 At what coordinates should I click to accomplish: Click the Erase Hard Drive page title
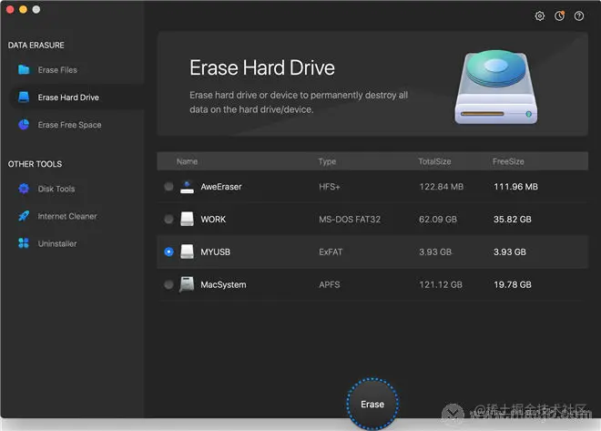point(262,67)
